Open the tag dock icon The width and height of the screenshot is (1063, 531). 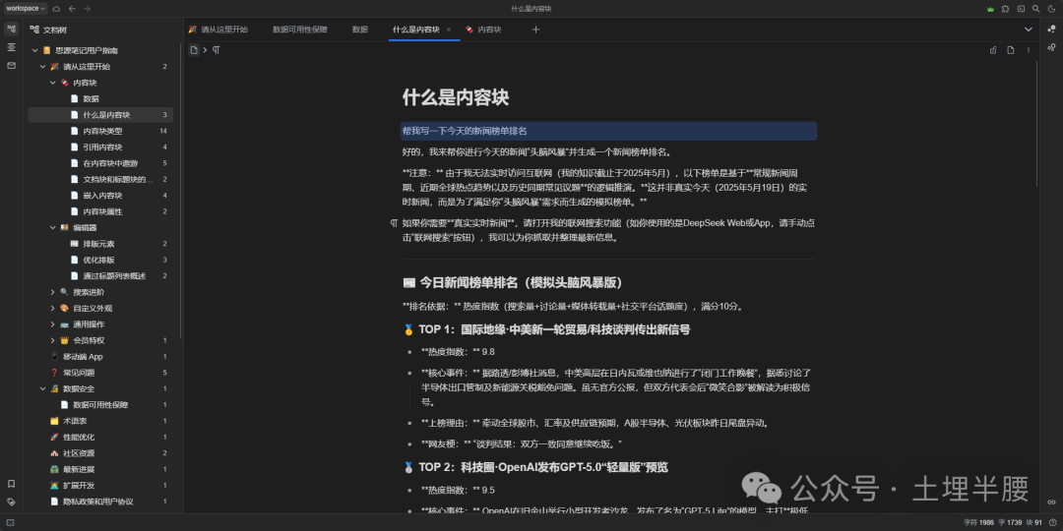pos(11,501)
